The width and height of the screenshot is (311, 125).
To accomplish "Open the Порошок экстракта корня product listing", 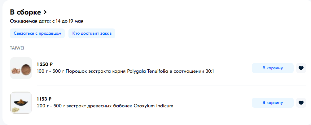I will click(125, 71).
